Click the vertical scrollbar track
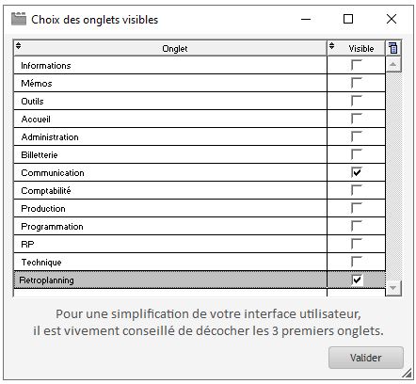 point(393,176)
